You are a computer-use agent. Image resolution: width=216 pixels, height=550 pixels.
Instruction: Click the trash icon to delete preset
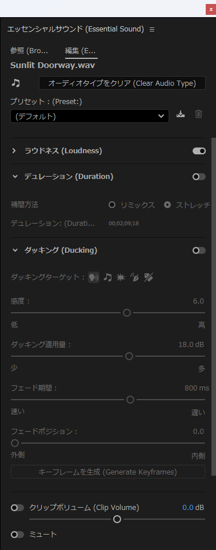pyautogui.click(x=198, y=114)
